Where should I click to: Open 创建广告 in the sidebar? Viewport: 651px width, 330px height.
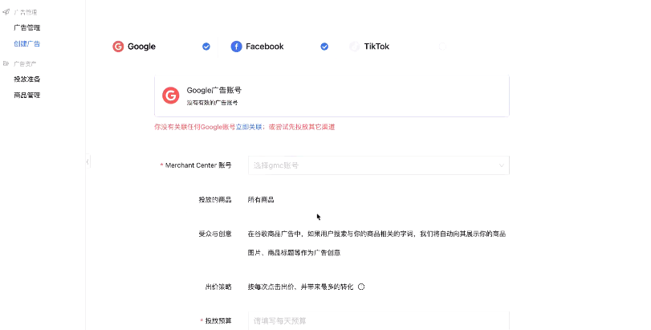click(27, 43)
